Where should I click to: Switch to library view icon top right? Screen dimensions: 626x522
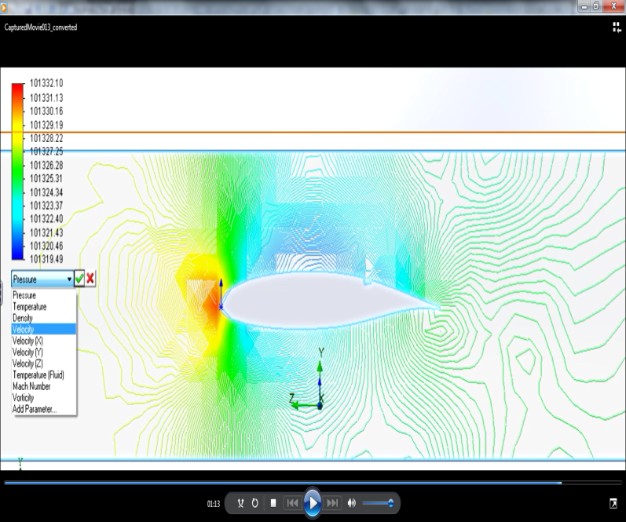tap(617, 27)
